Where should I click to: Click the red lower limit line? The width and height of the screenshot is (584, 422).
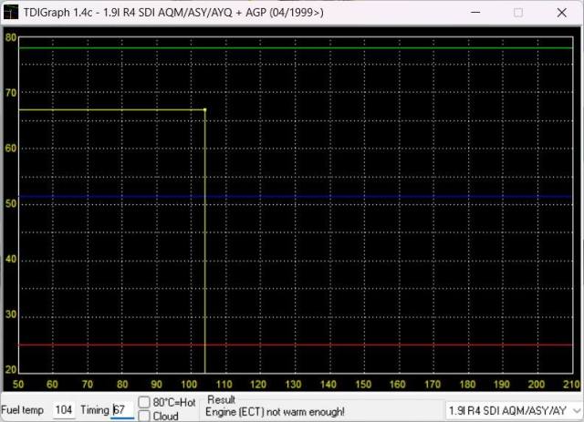pyautogui.click(x=365, y=345)
